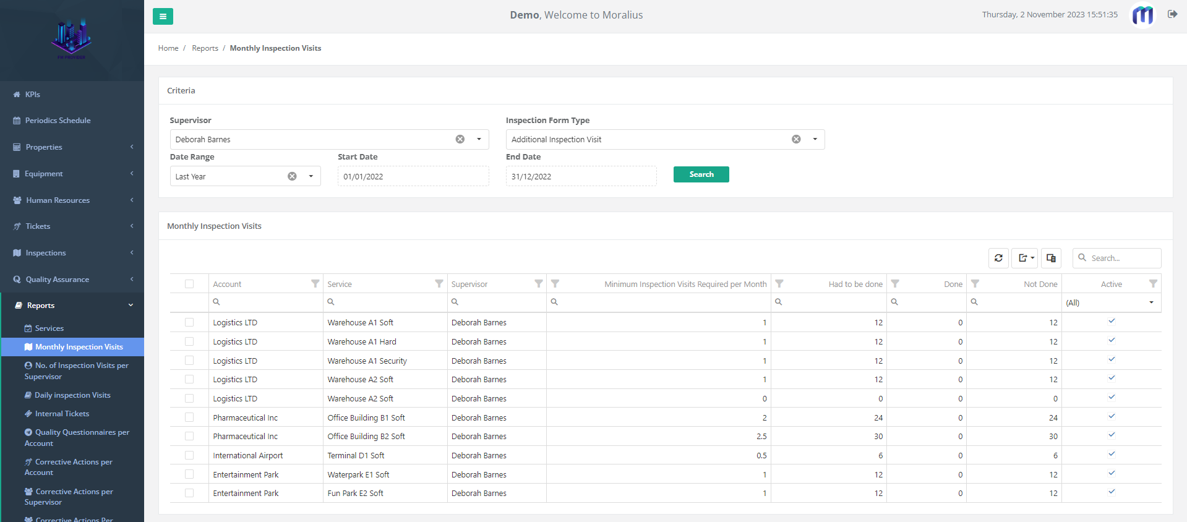Open filter icon on Not Done column
This screenshot has height=522, width=1187.
pyautogui.click(x=975, y=284)
